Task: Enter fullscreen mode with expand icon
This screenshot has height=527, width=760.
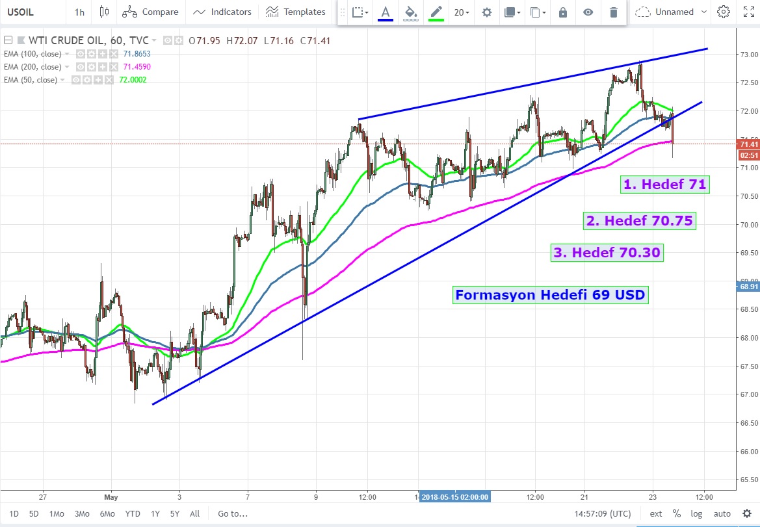Action: 748,12
